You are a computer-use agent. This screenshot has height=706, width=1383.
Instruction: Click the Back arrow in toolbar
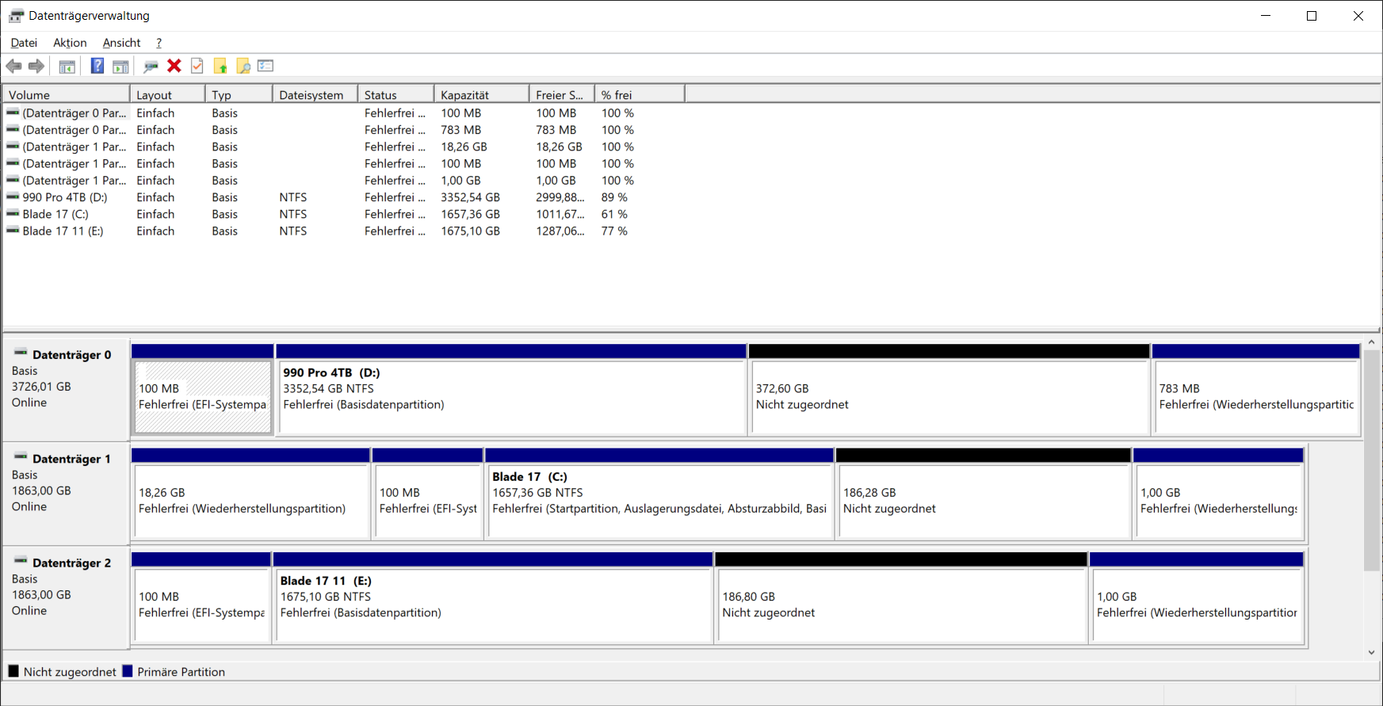pyautogui.click(x=14, y=67)
